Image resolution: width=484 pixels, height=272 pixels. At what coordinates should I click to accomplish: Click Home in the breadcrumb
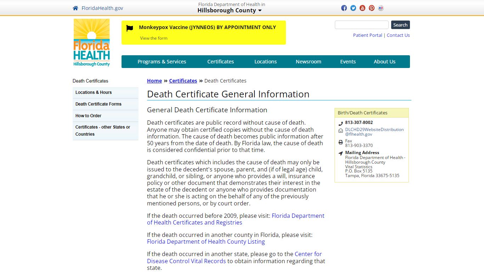(x=154, y=81)
